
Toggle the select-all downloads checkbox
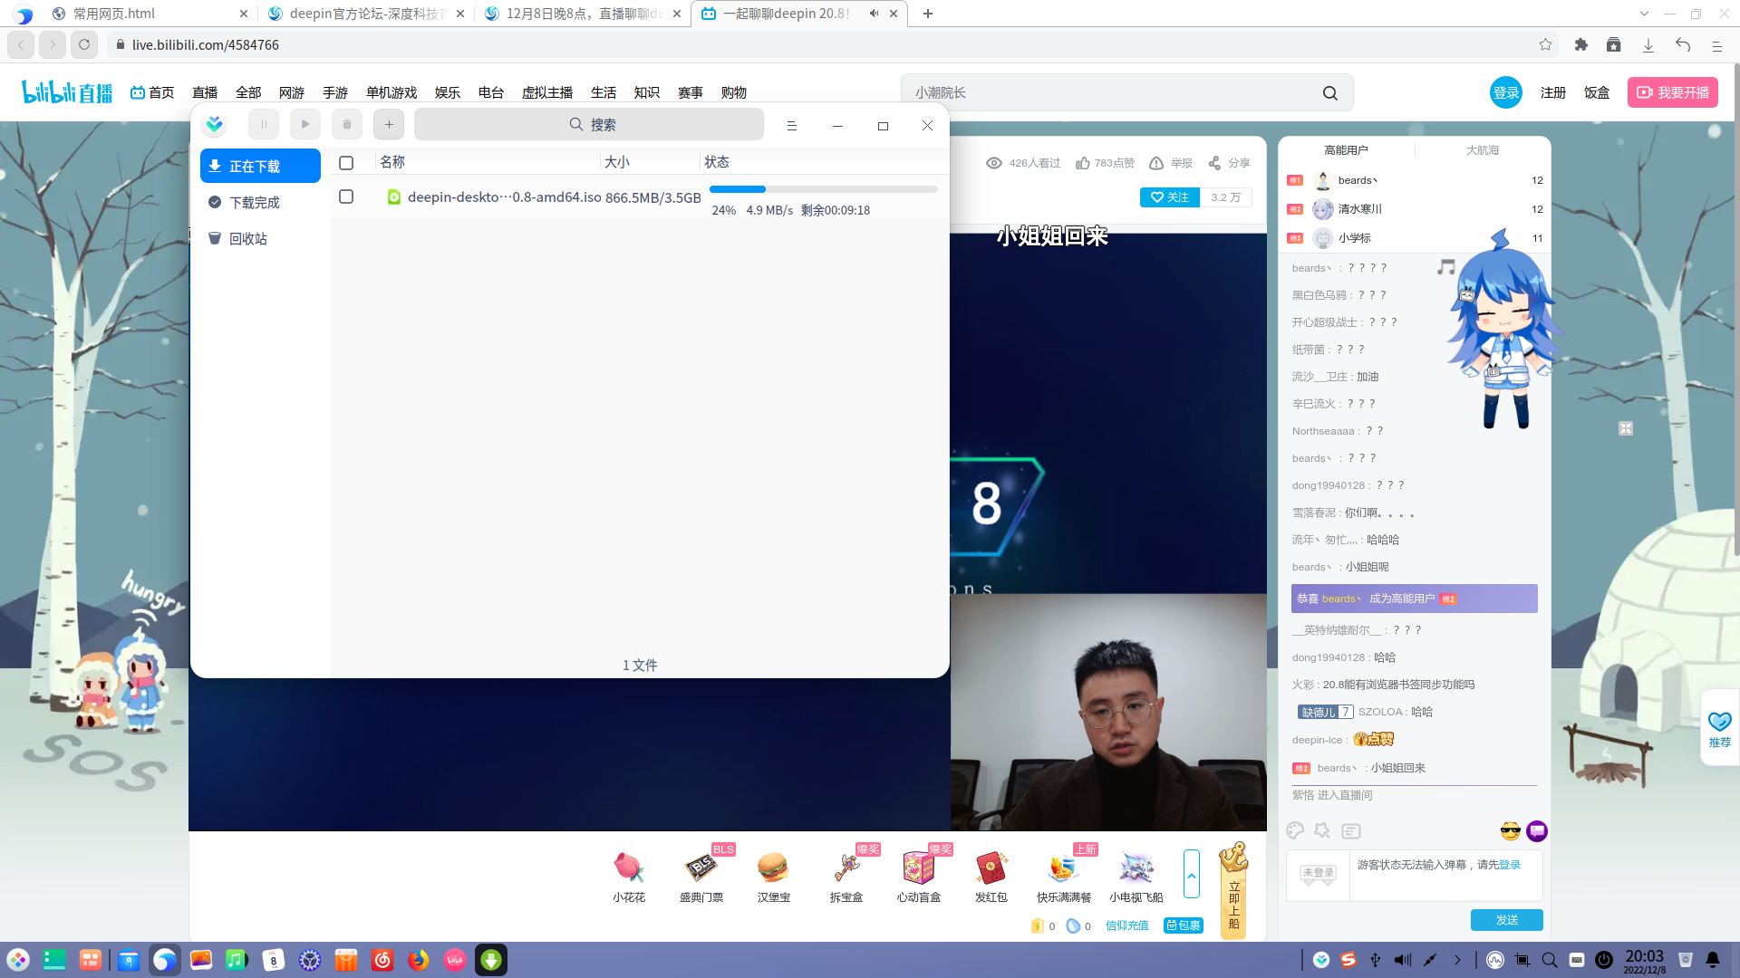click(346, 163)
